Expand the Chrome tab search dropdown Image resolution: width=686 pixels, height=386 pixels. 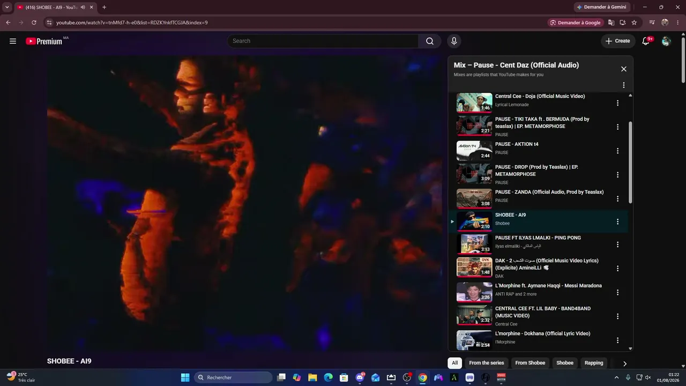click(x=7, y=8)
